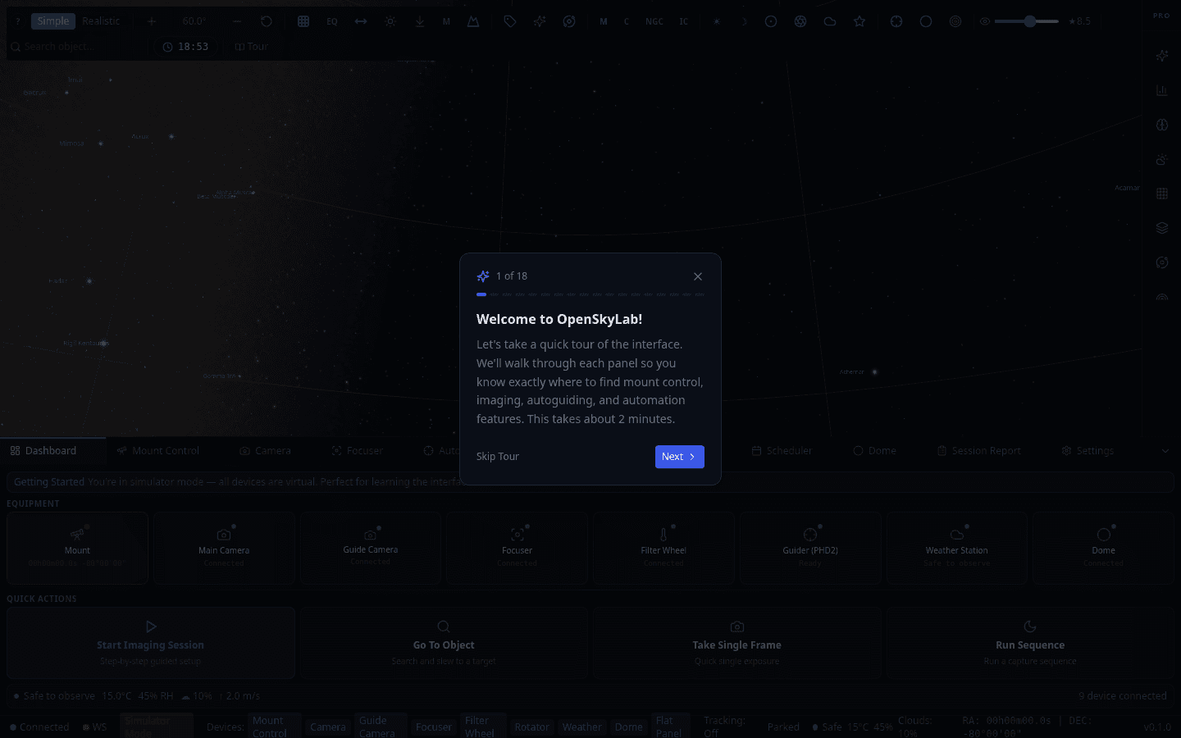1181x738 pixels.
Task: Click the star favorites icon
Action: point(860,21)
